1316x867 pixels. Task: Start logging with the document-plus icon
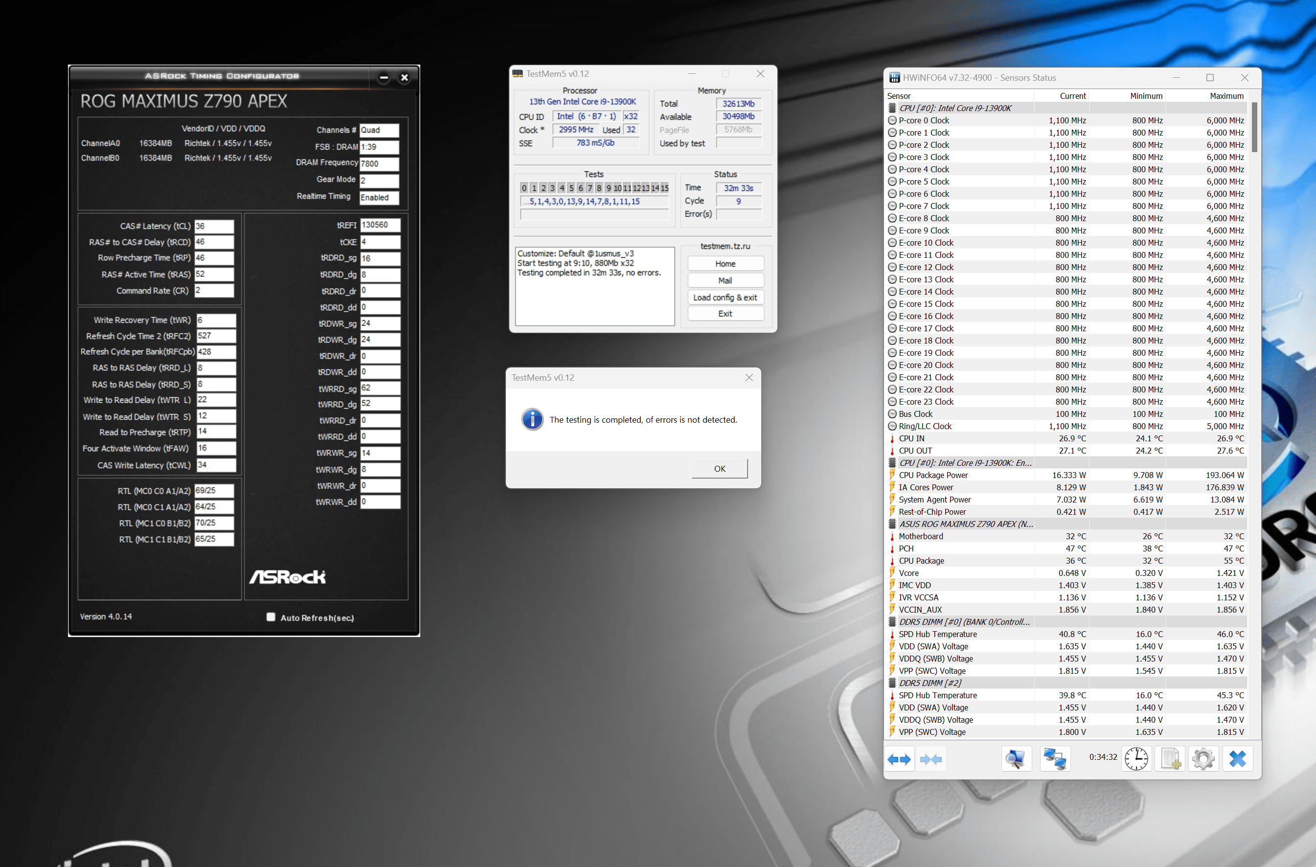[1170, 759]
